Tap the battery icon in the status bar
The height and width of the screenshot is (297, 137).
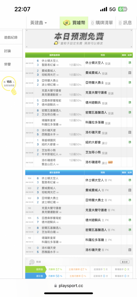tap(123, 9)
